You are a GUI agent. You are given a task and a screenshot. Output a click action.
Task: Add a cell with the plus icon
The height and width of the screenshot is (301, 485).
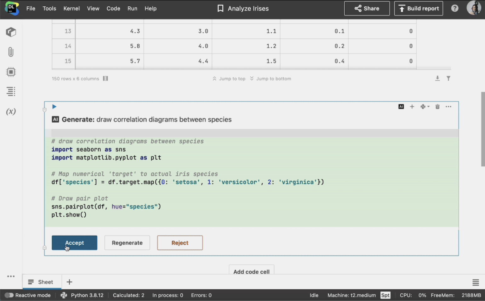(412, 107)
